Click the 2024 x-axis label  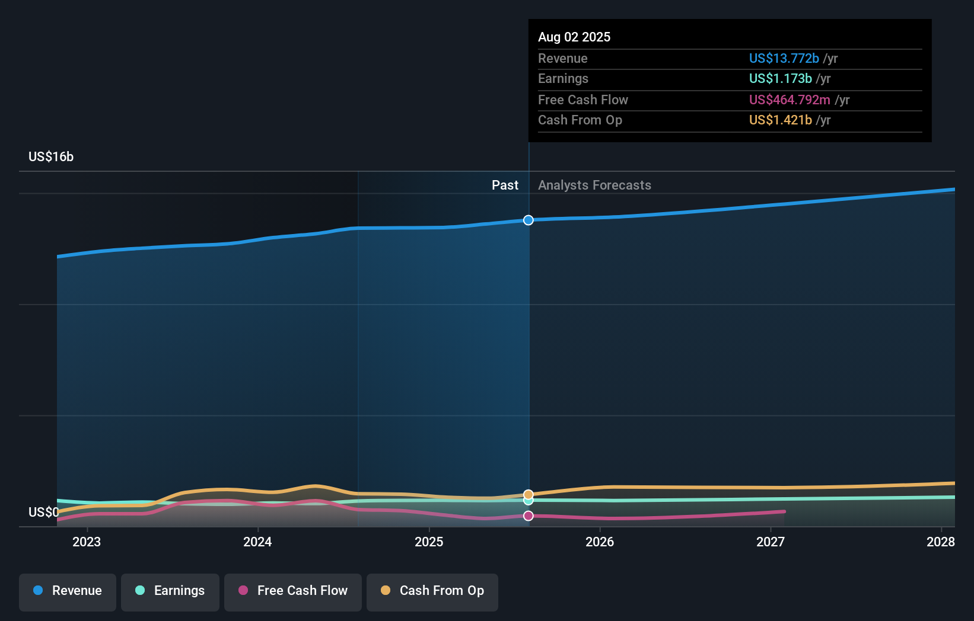tap(257, 542)
